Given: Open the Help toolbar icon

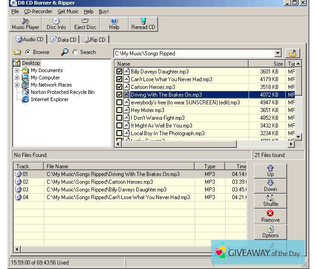Looking at the screenshot, I should (114, 24).
